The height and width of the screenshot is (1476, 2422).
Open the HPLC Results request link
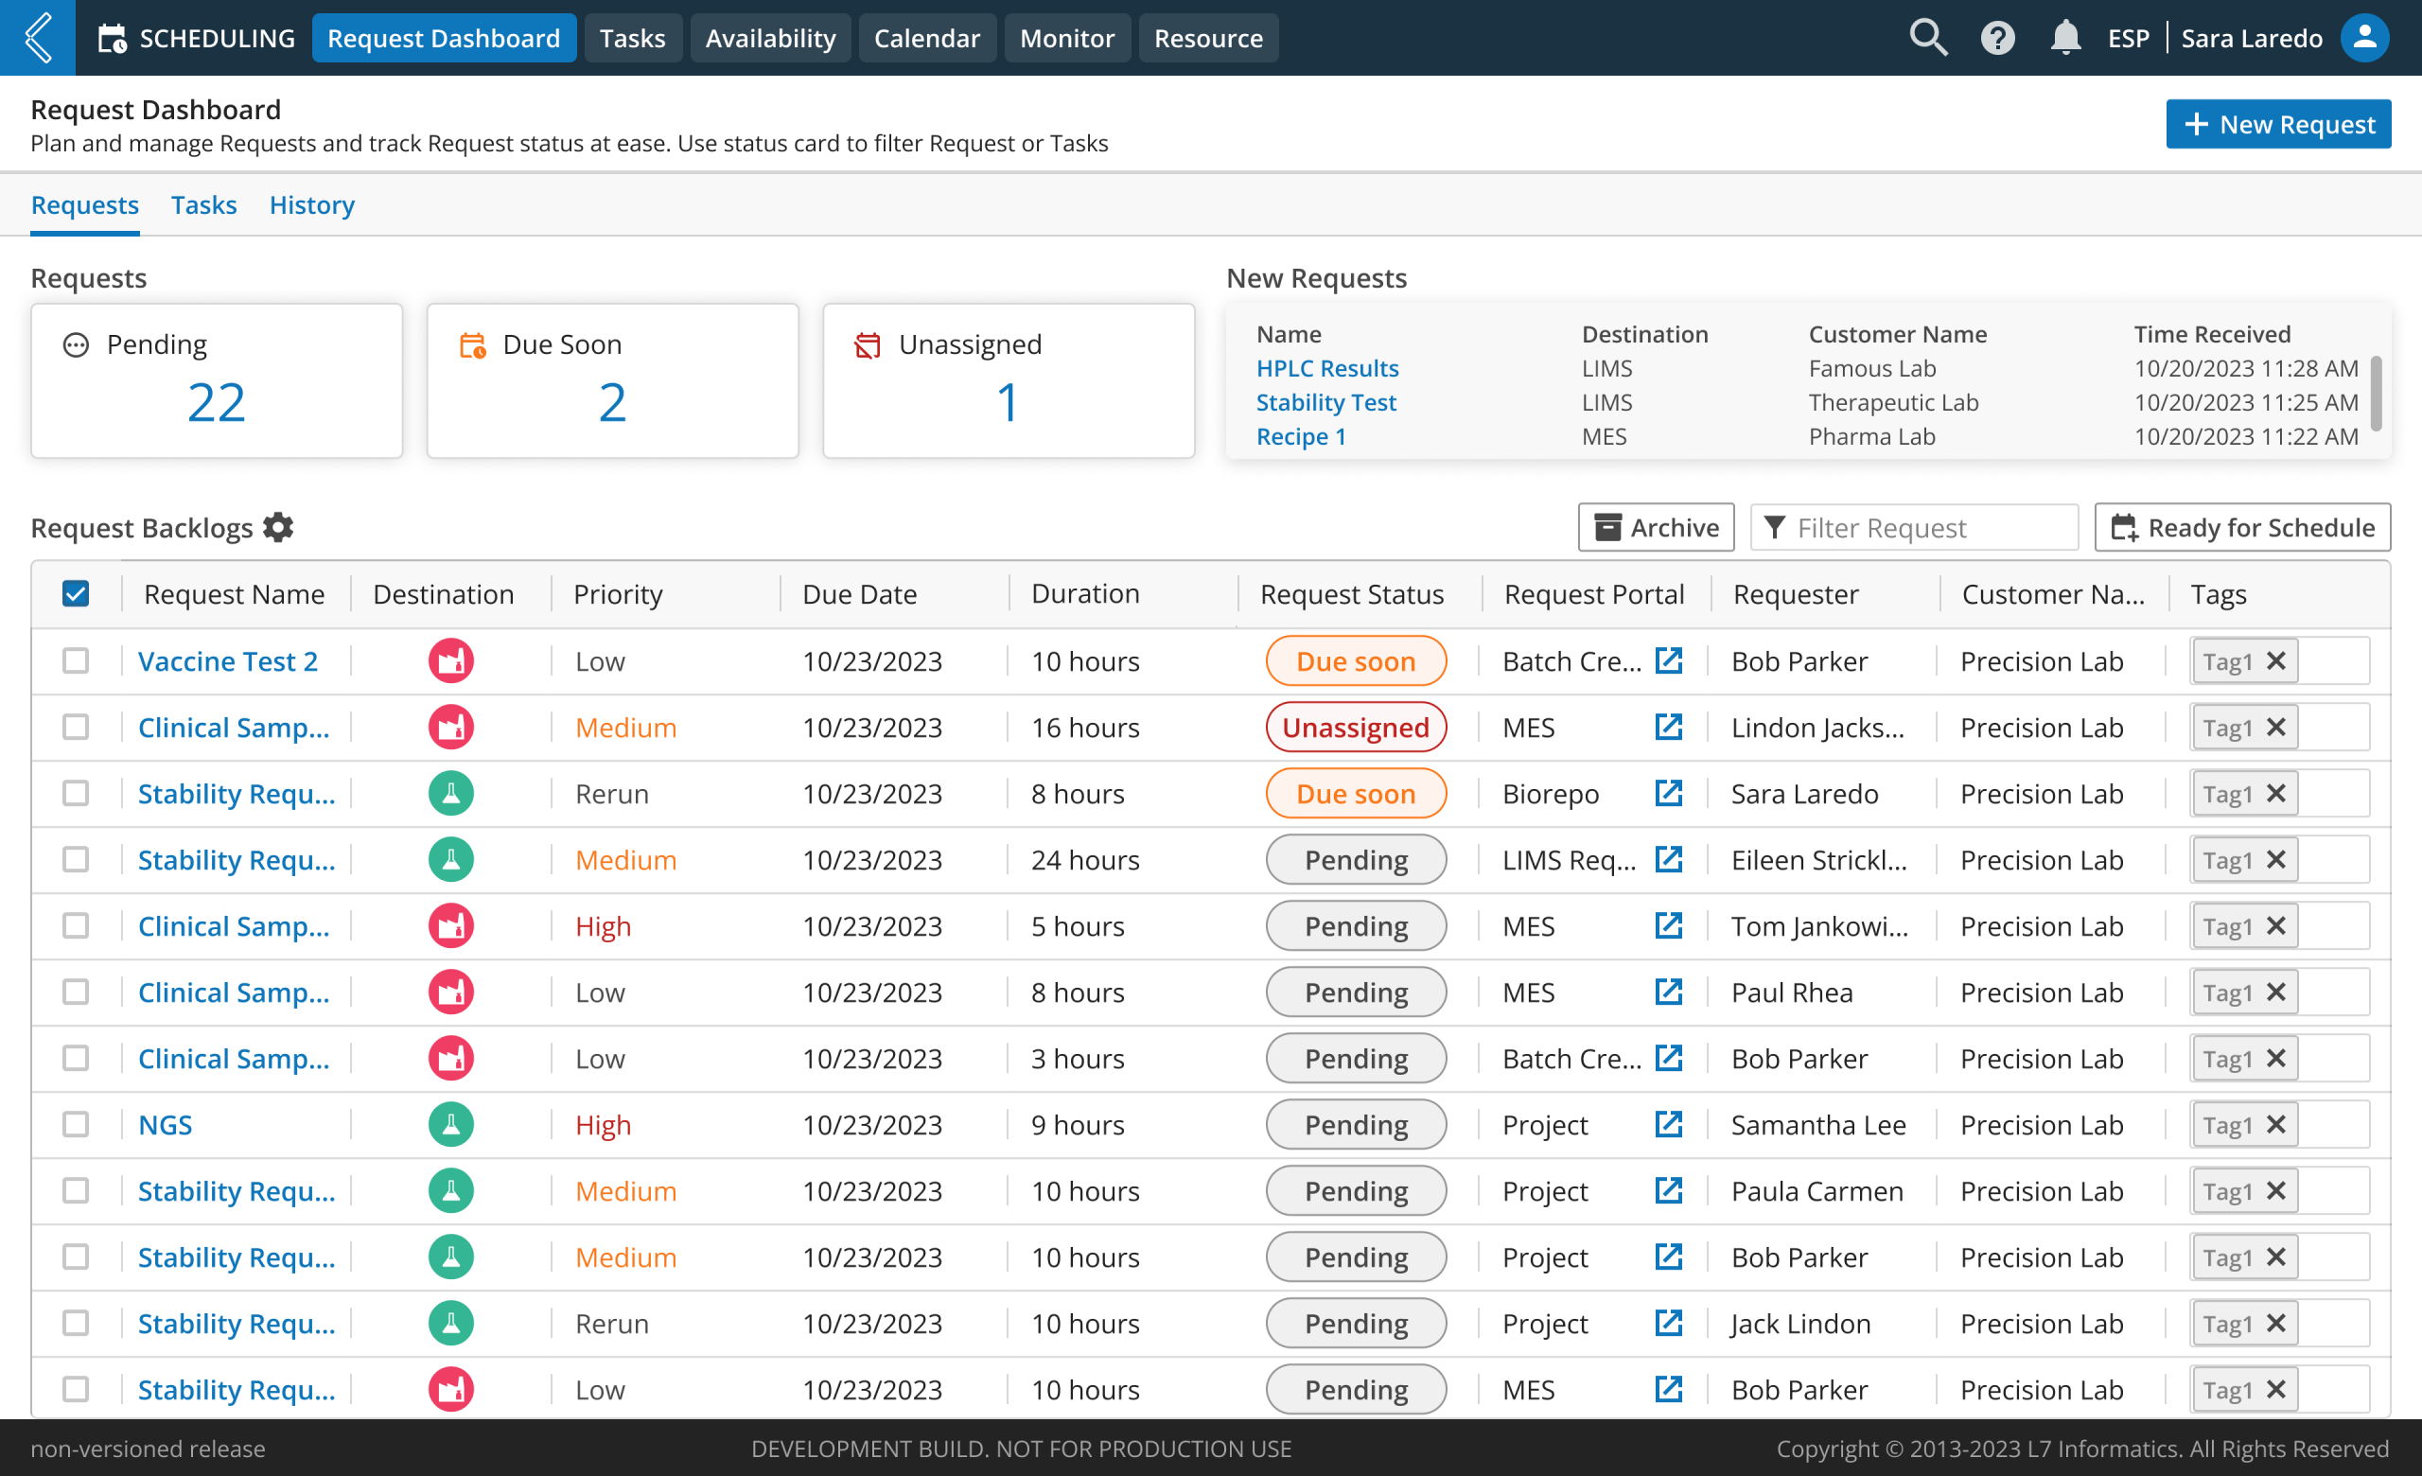click(1327, 367)
